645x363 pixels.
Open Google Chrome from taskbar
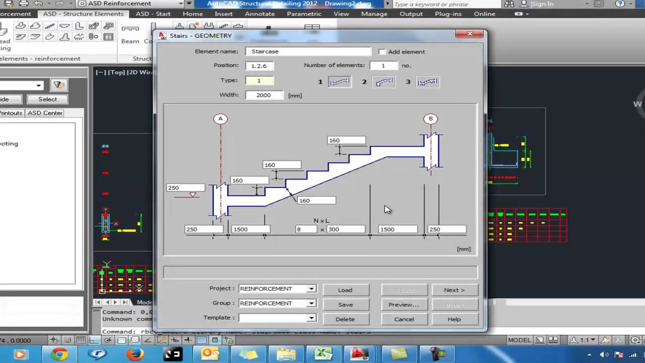click(59, 354)
